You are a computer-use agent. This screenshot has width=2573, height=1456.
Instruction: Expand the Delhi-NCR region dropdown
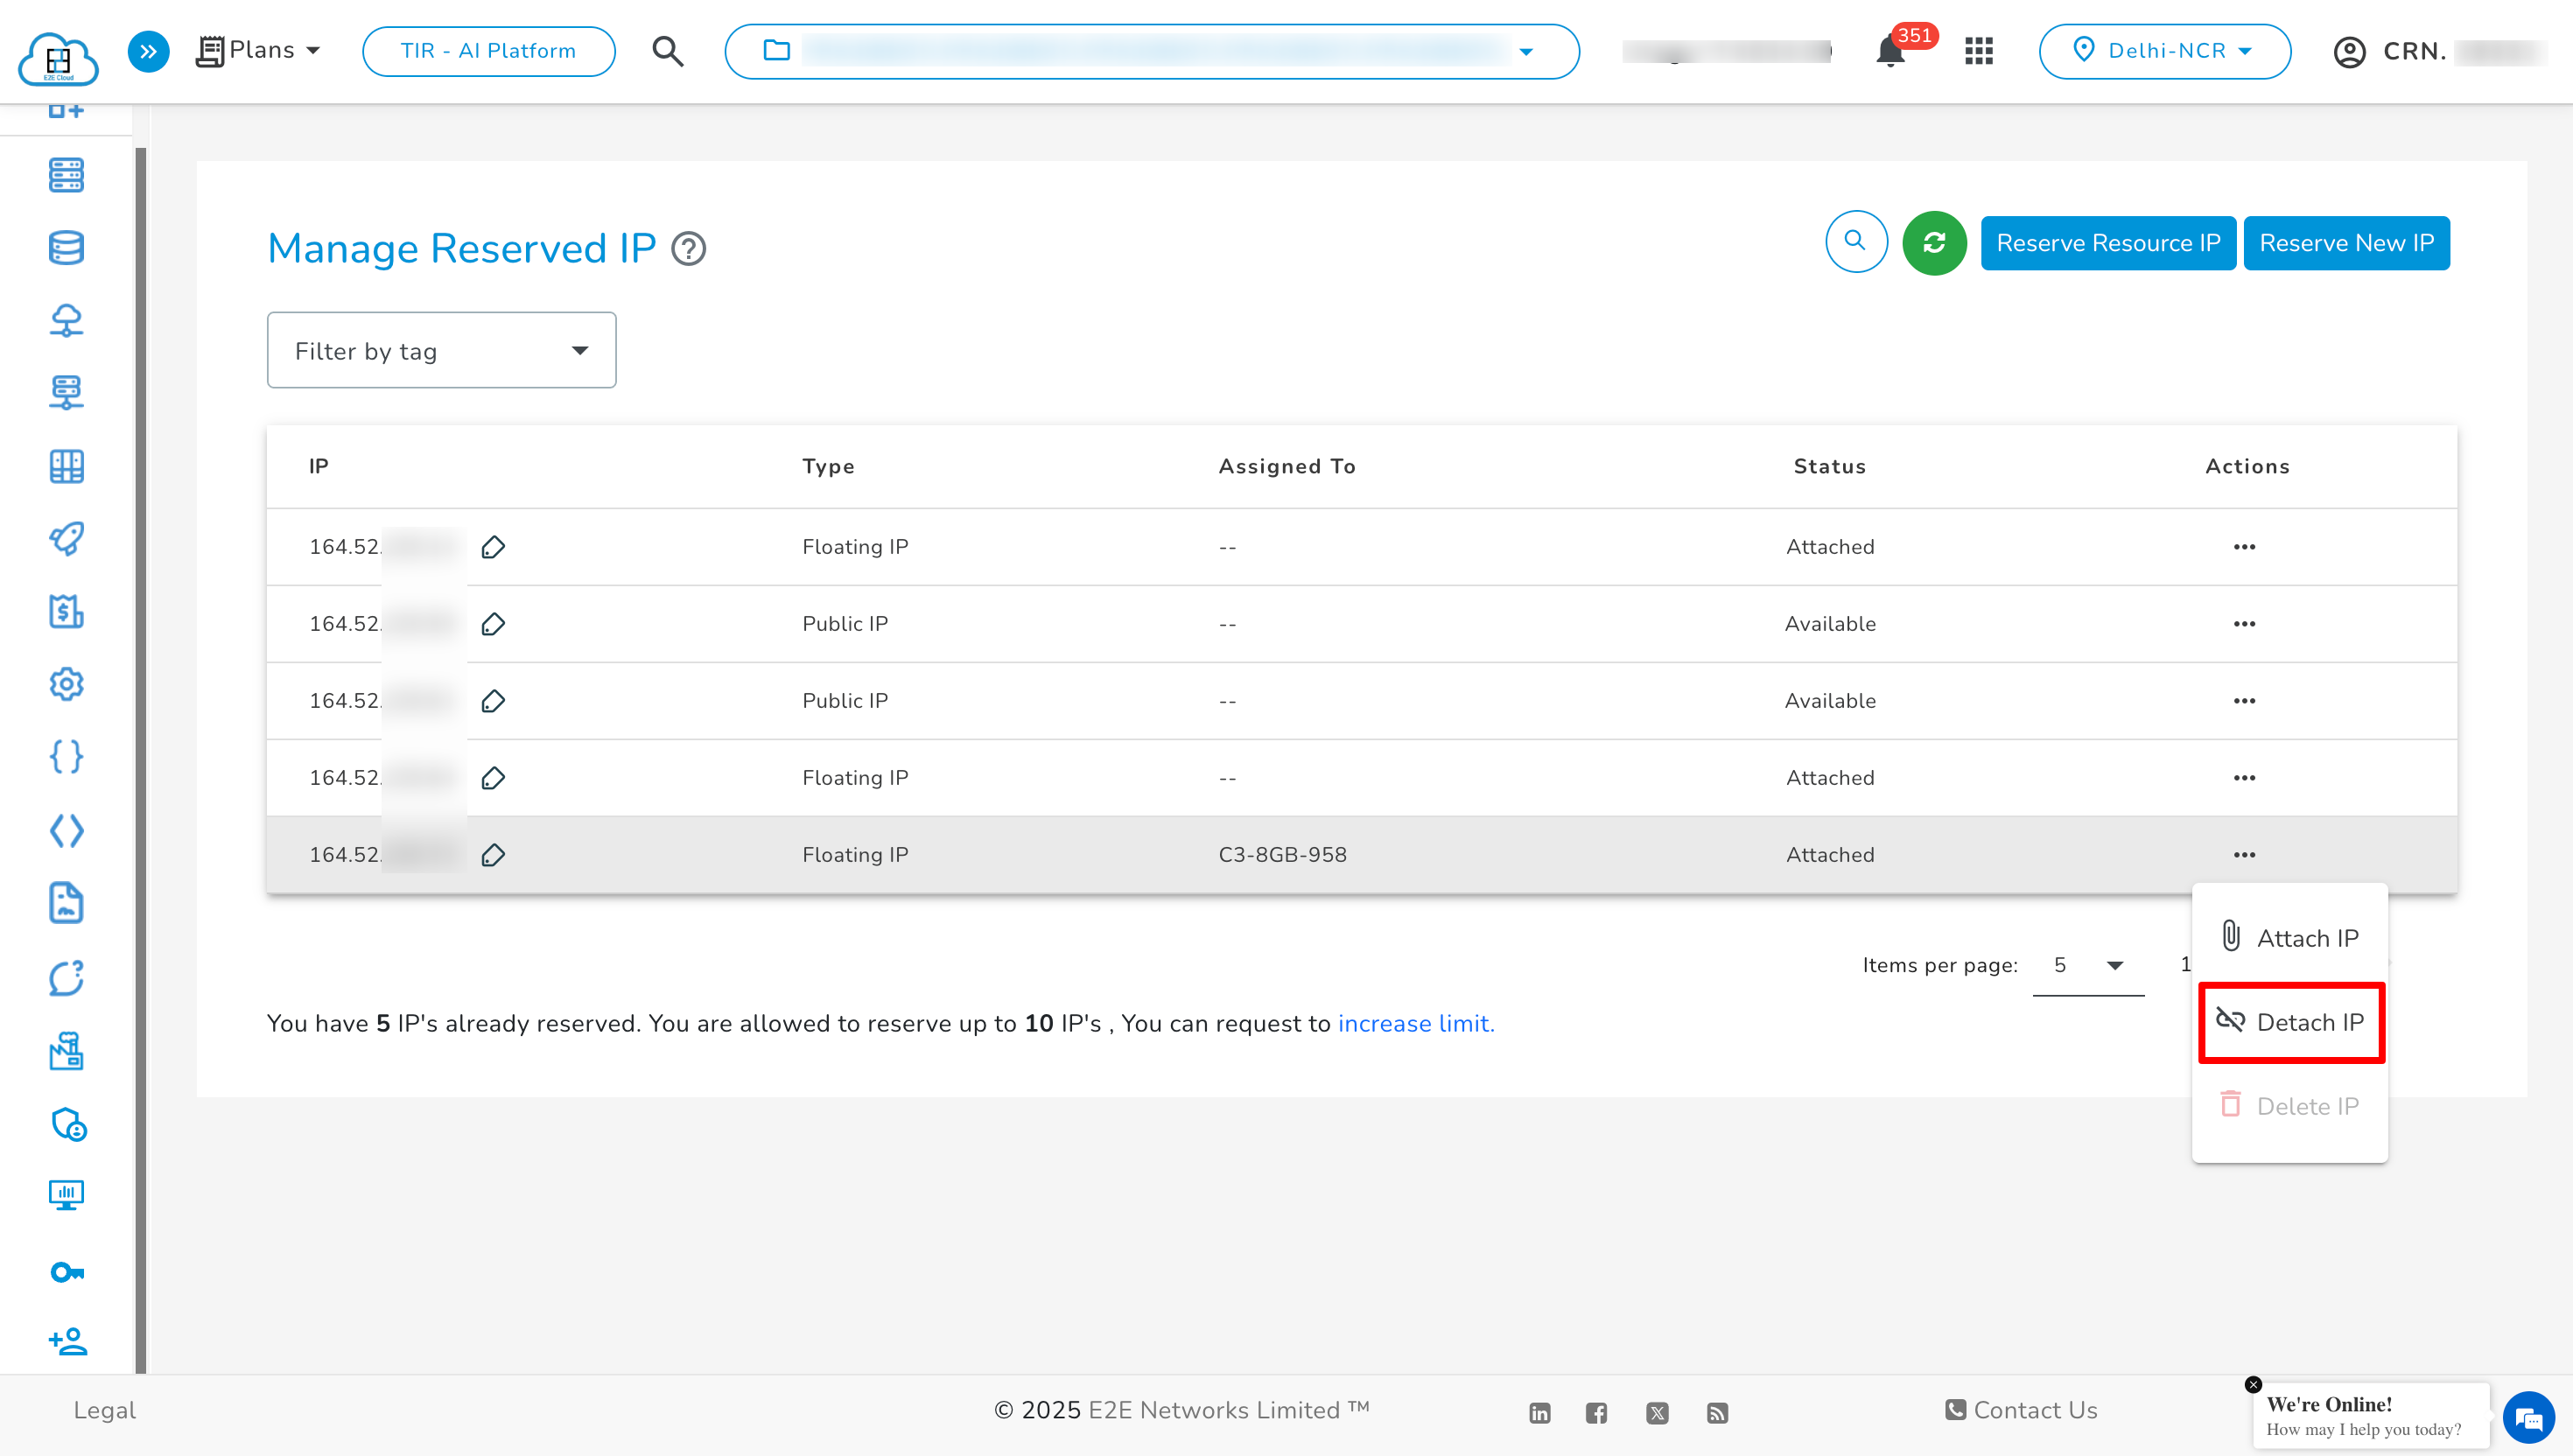(x=2164, y=51)
